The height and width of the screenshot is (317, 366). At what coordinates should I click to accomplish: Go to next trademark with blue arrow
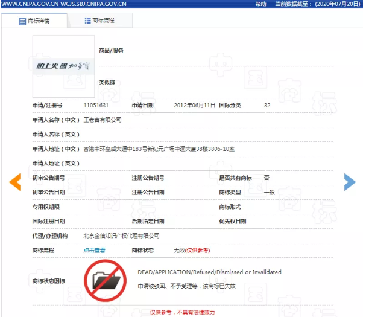(350, 182)
